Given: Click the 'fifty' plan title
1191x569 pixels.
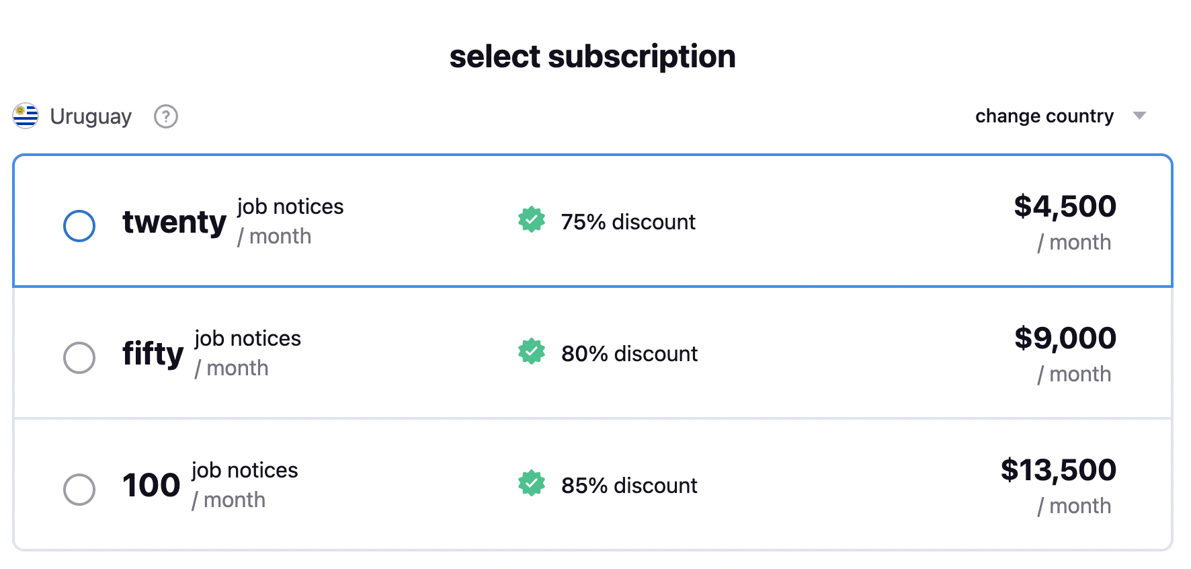Looking at the screenshot, I should [153, 354].
